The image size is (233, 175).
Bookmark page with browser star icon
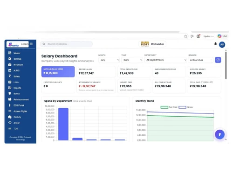[x=185, y=36]
